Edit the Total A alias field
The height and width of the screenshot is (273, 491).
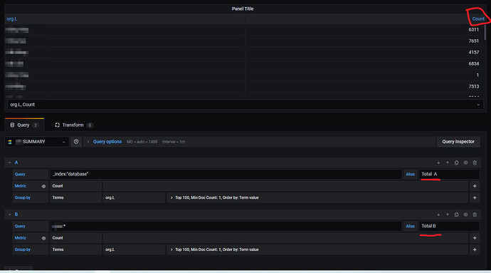point(449,174)
